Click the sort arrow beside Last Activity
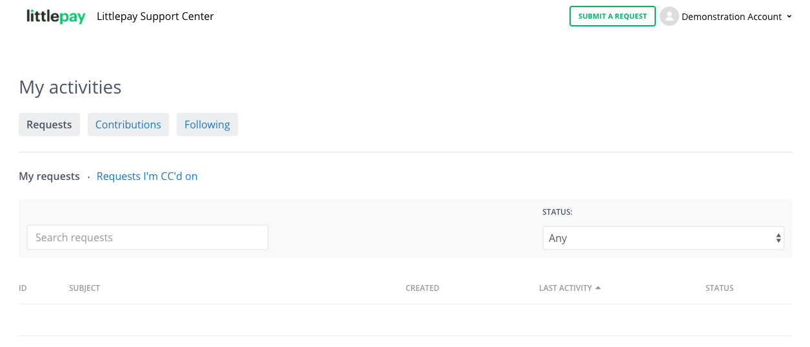 click(x=598, y=288)
